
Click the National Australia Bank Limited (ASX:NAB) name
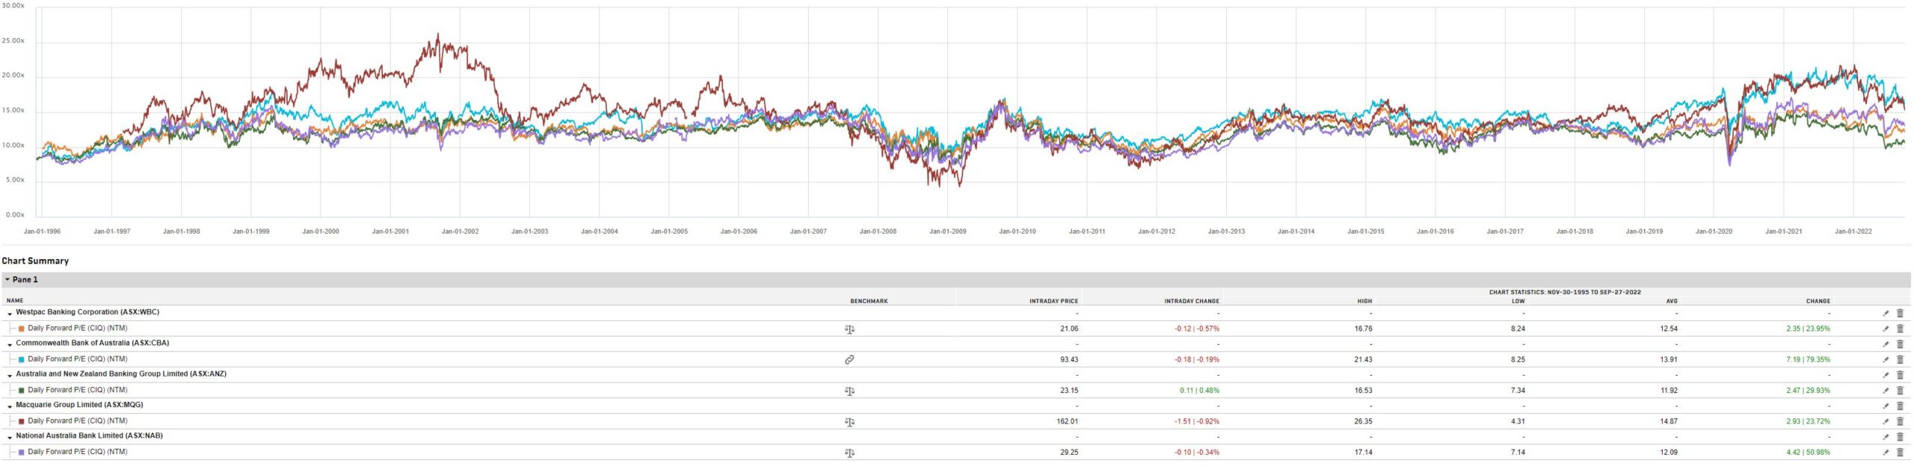point(90,436)
